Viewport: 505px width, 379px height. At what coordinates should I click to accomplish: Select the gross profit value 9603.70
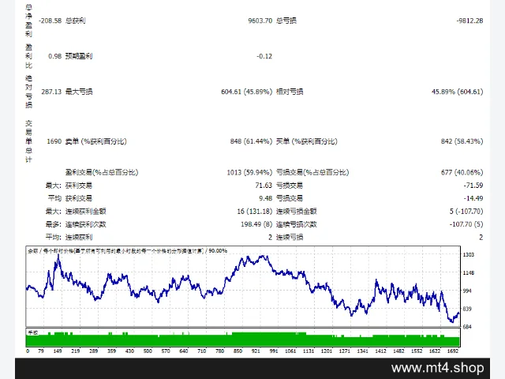point(260,21)
